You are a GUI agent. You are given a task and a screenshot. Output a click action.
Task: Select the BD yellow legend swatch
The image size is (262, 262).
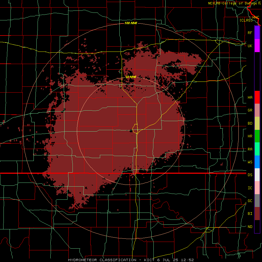click(257, 123)
